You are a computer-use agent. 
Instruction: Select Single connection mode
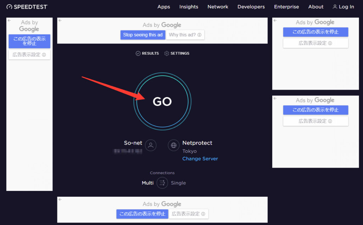click(x=178, y=183)
